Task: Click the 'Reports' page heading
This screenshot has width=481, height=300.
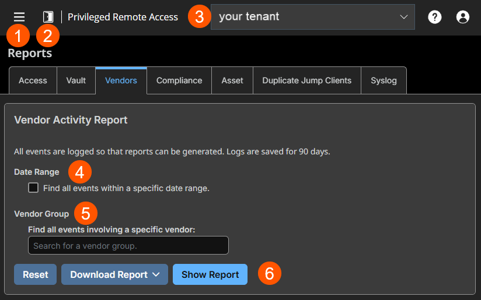Action: pyautogui.click(x=30, y=53)
